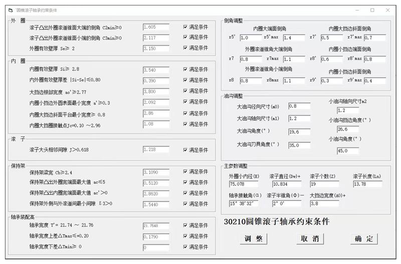Focus the 大油沟径向尺寸(m0) field
Viewport: 401px width, 264px height.
[x=299, y=106]
